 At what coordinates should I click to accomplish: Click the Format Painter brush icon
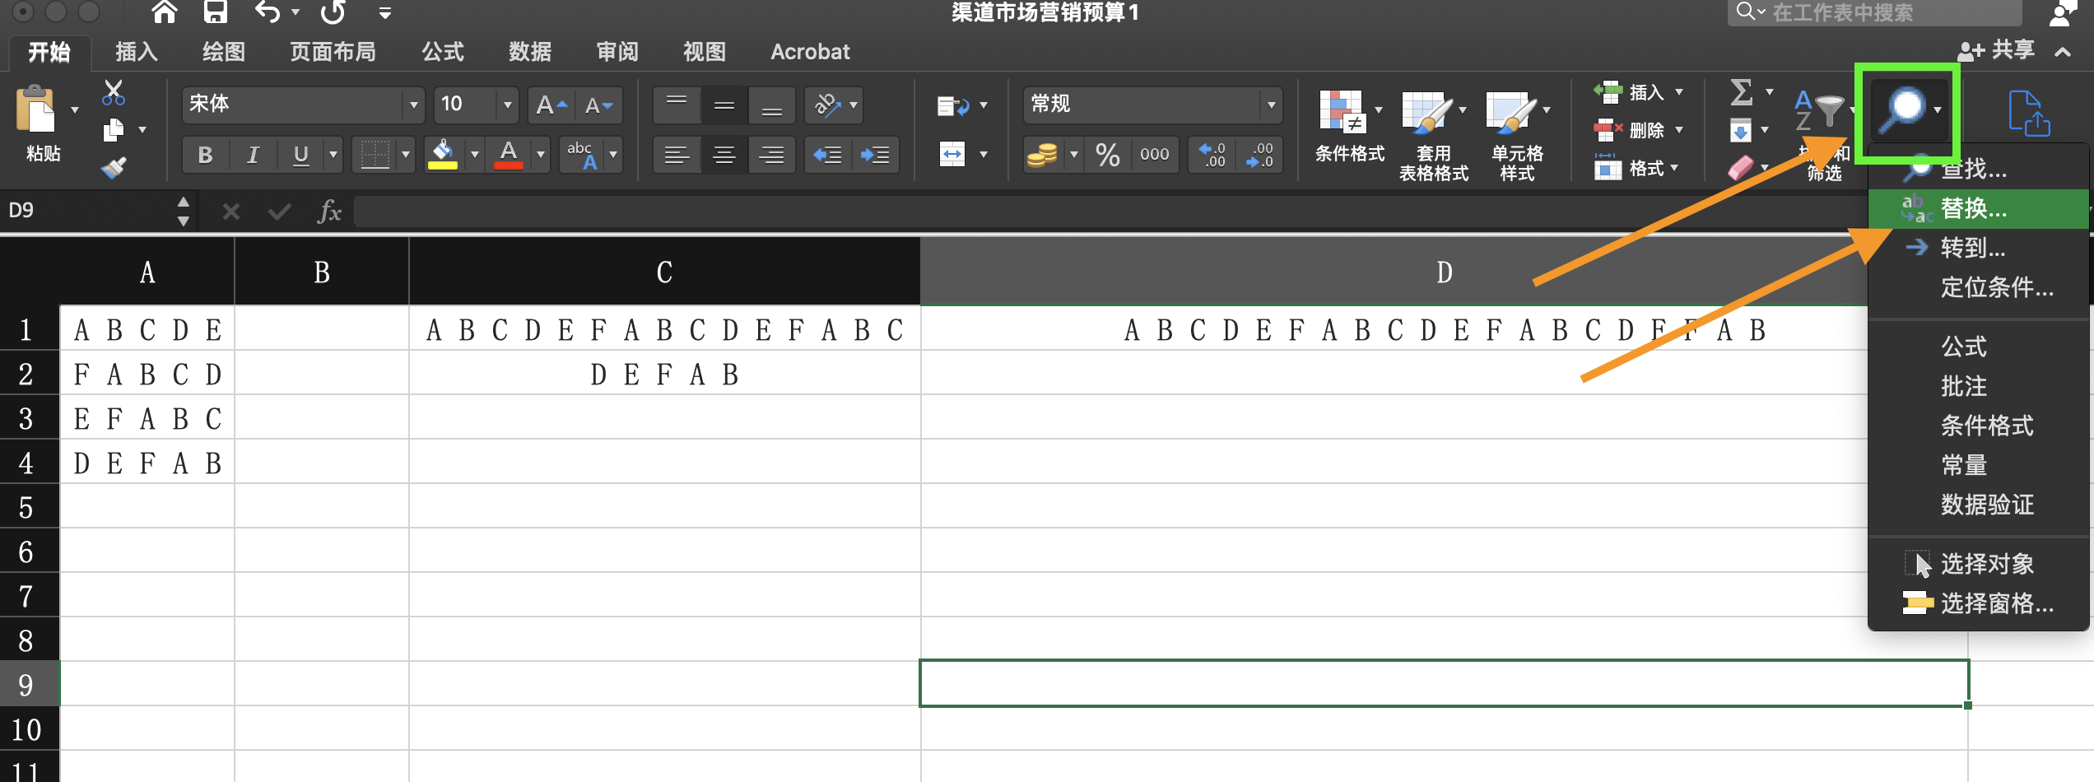[x=114, y=167]
